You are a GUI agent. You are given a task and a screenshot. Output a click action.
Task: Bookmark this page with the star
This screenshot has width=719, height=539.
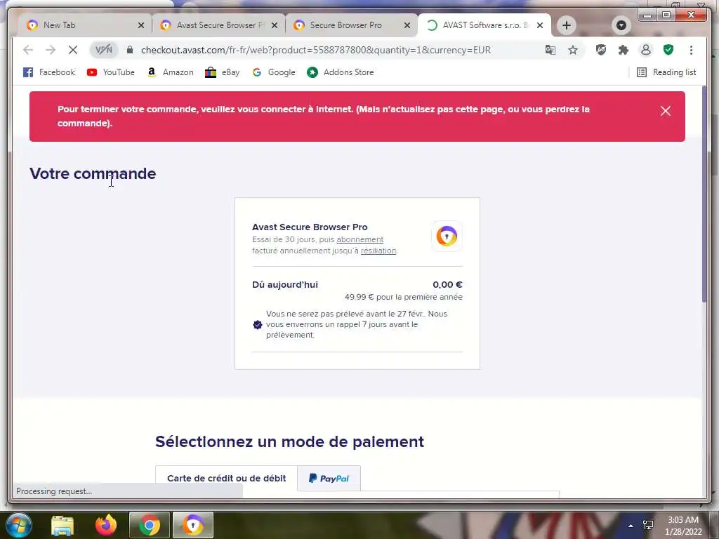point(573,50)
